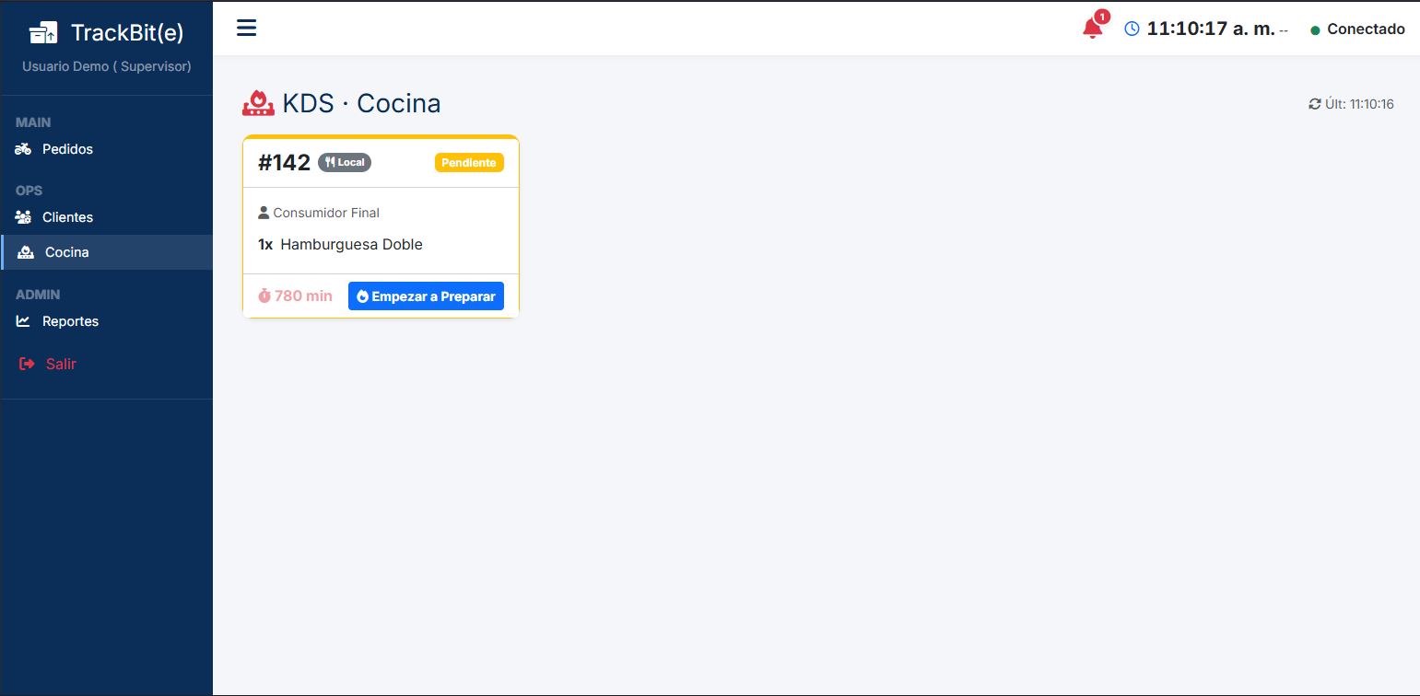This screenshot has height=696, width=1420.
Task: Toggle the sidebar with the hamburger menu
Action: (x=246, y=28)
